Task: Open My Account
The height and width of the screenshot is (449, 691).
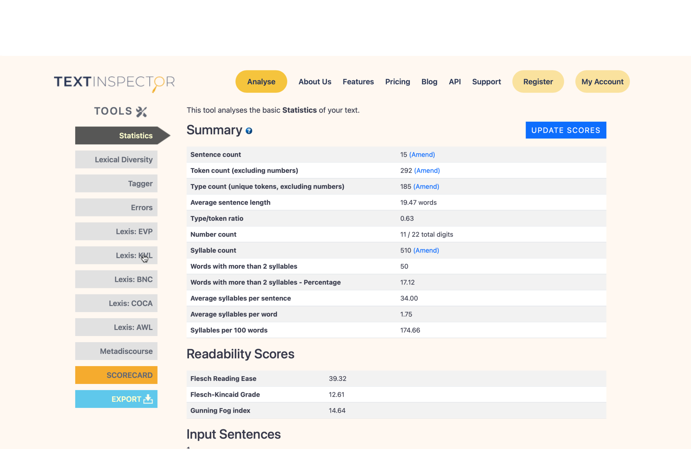Action: coord(602,82)
